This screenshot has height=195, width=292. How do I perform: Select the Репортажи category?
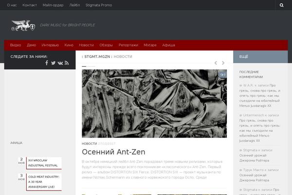128,45
